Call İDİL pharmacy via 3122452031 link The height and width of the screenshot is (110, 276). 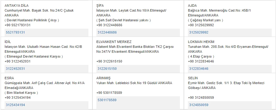click(x=15, y=69)
